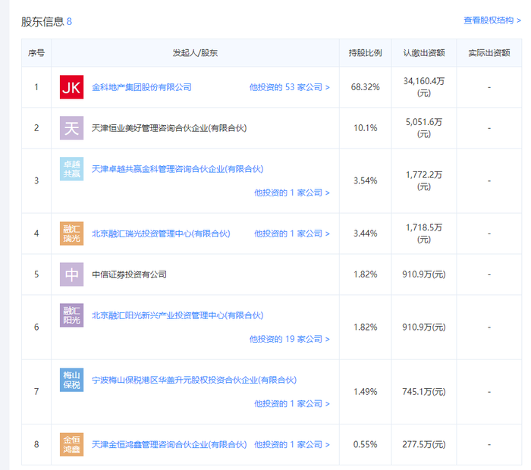Click the 认缴出资额 column header

(424, 53)
